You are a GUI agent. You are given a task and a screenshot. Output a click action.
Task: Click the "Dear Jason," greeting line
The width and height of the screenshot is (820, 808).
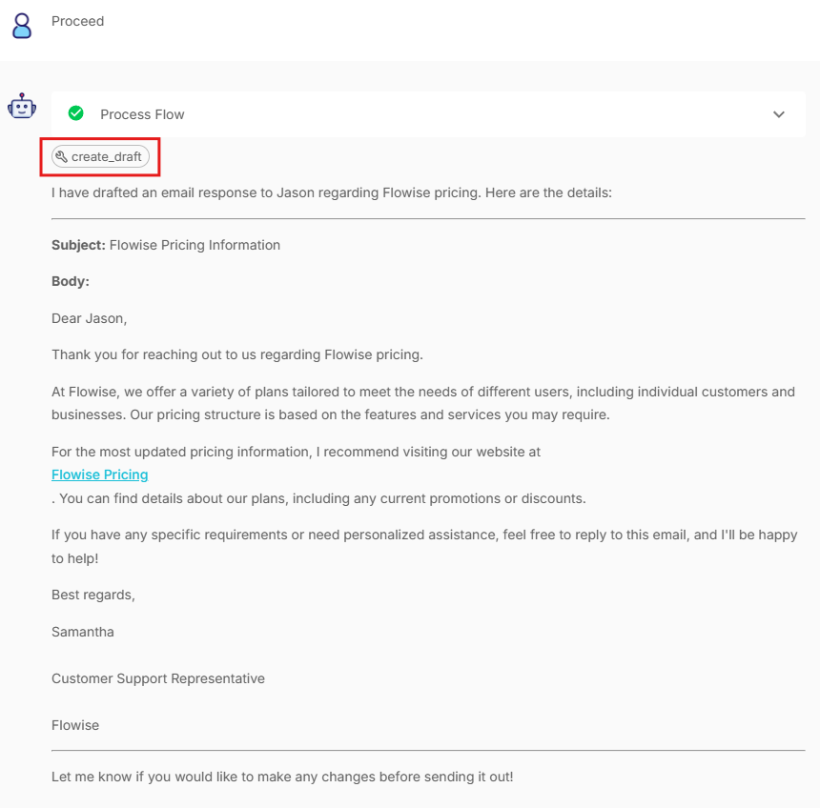(x=89, y=318)
